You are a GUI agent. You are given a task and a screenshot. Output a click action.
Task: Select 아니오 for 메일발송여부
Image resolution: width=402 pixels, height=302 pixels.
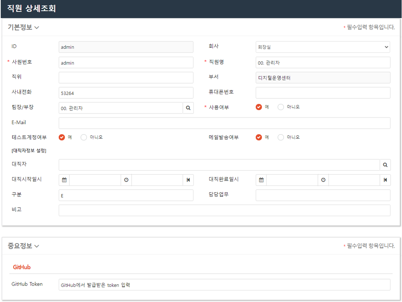click(281, 137)
